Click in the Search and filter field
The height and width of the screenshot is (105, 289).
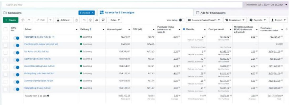point(122,5)
